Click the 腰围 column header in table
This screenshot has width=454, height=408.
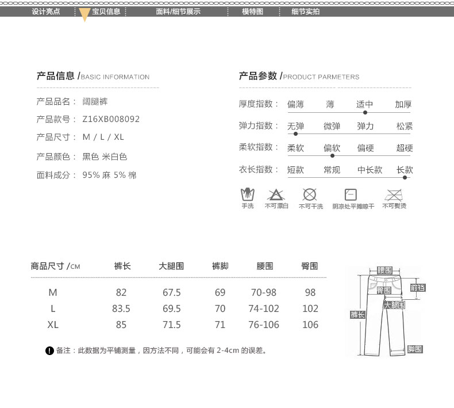(264, 266)
